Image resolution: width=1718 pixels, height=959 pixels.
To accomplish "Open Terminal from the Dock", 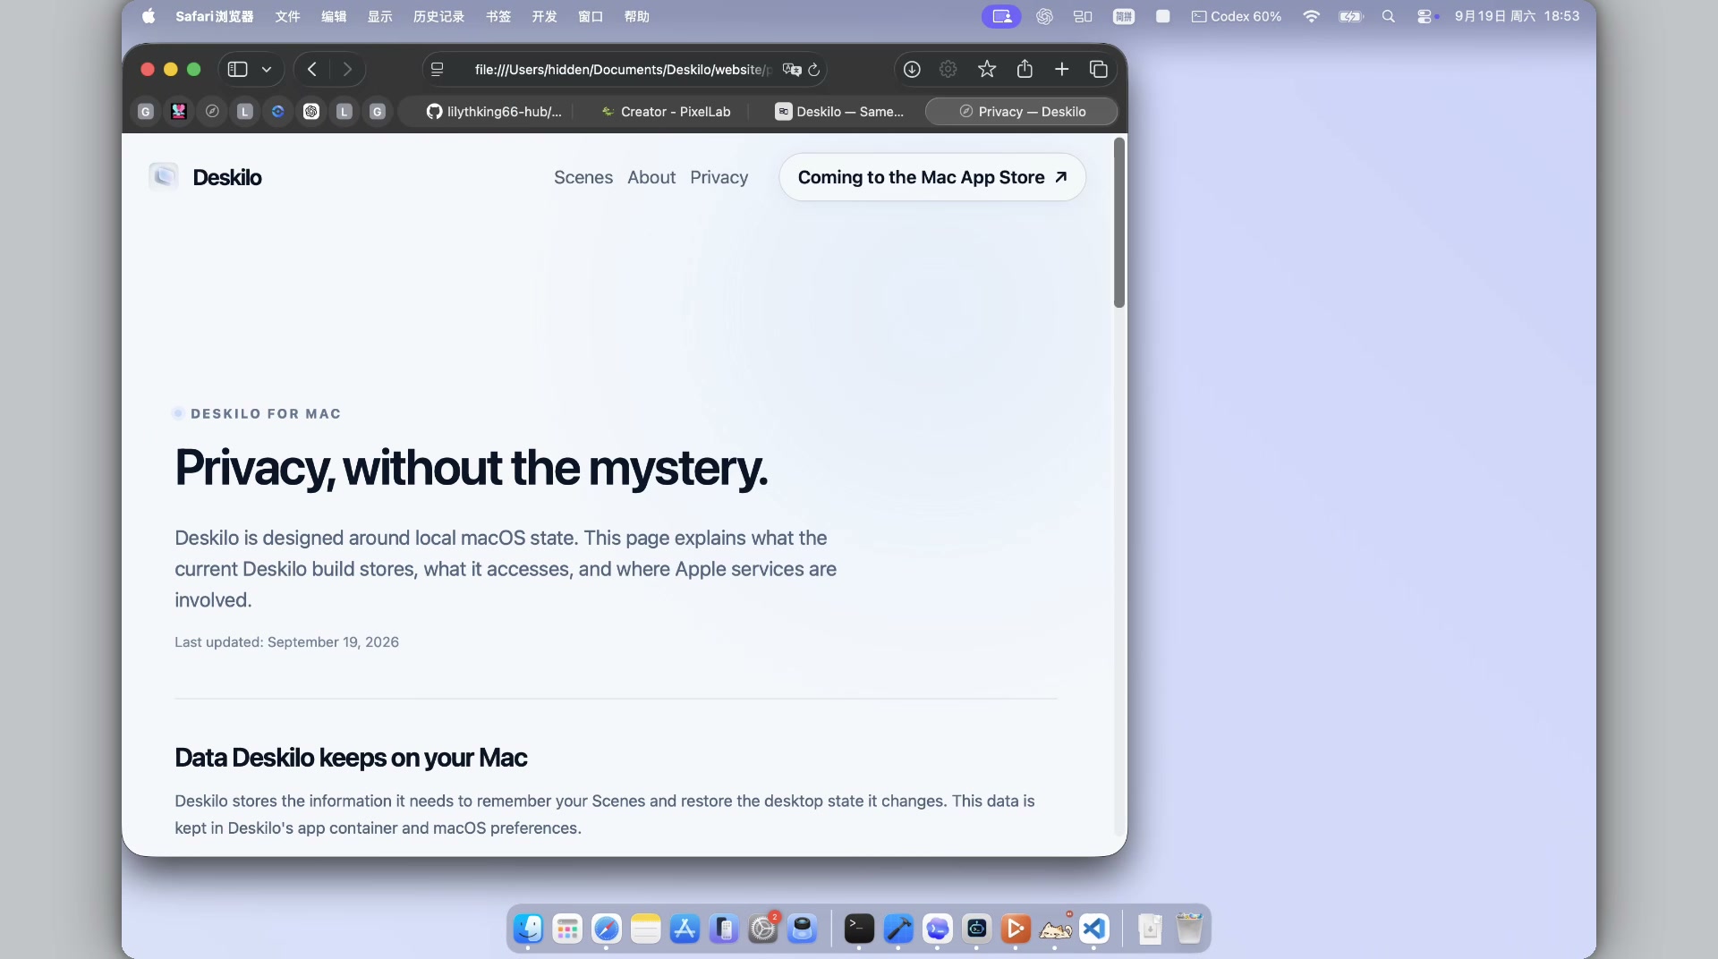I will [x=859, y=929].
